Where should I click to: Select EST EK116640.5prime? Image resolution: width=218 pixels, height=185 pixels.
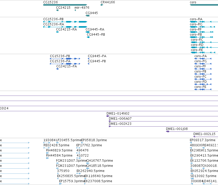(x=85, y=179)
